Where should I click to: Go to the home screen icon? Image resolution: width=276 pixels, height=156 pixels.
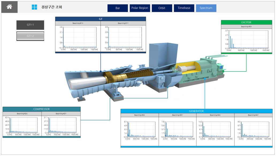[9, 7]
